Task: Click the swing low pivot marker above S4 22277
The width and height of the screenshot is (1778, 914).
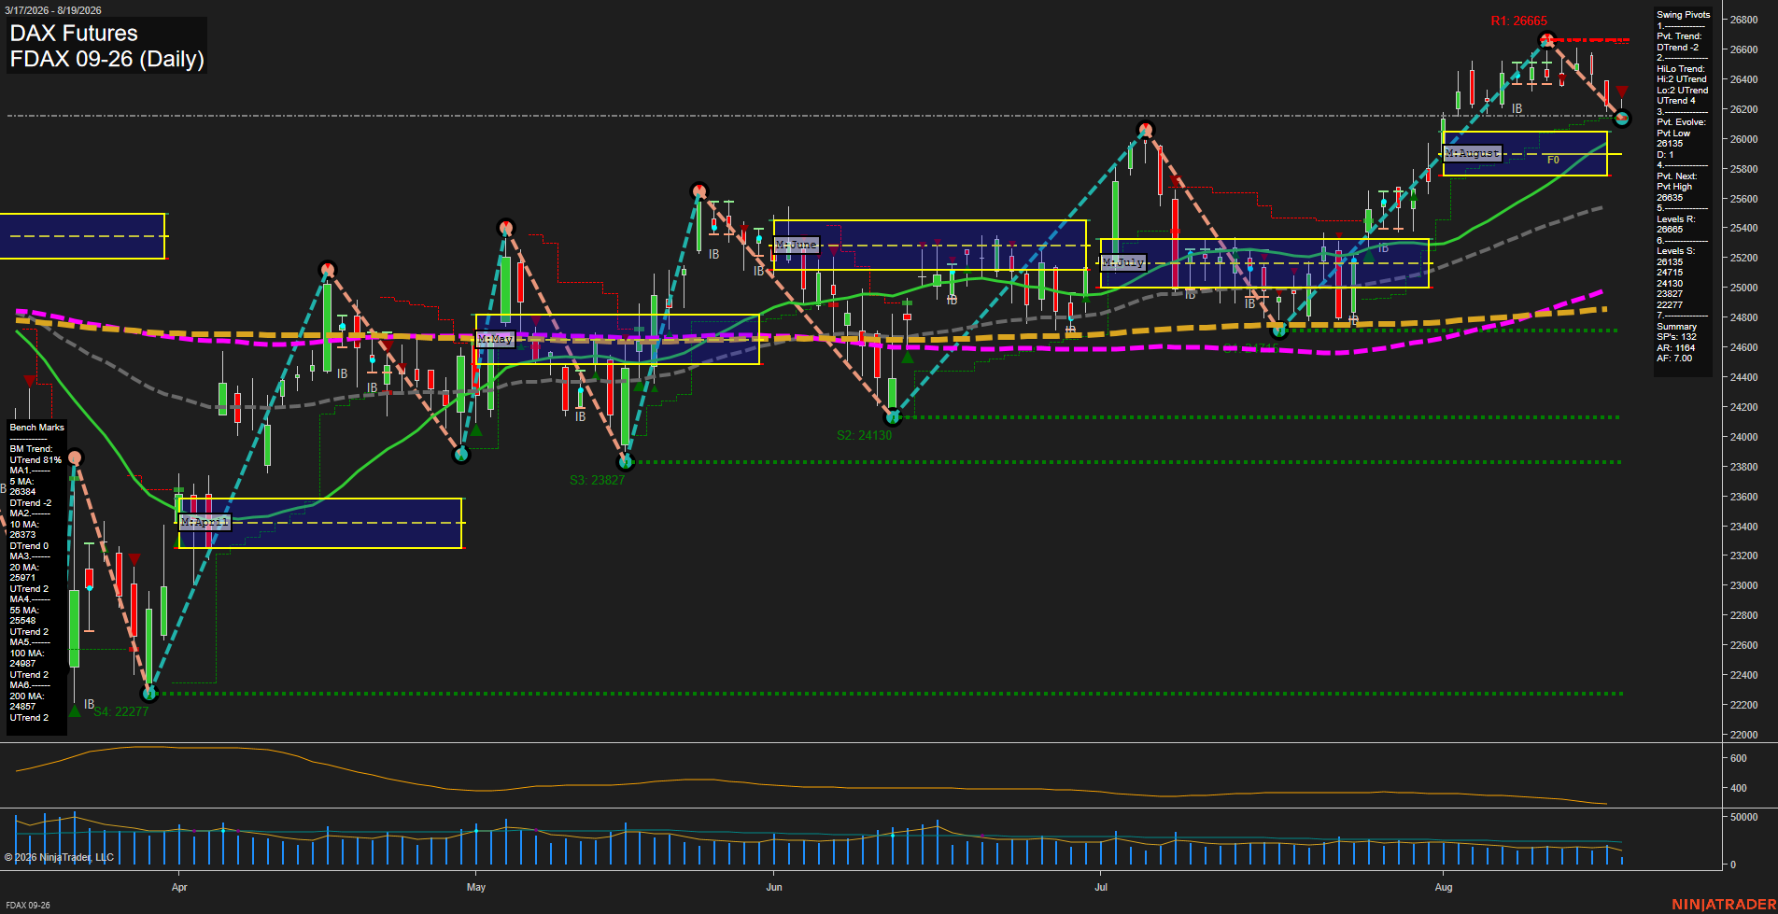Action: pos(149,693)
